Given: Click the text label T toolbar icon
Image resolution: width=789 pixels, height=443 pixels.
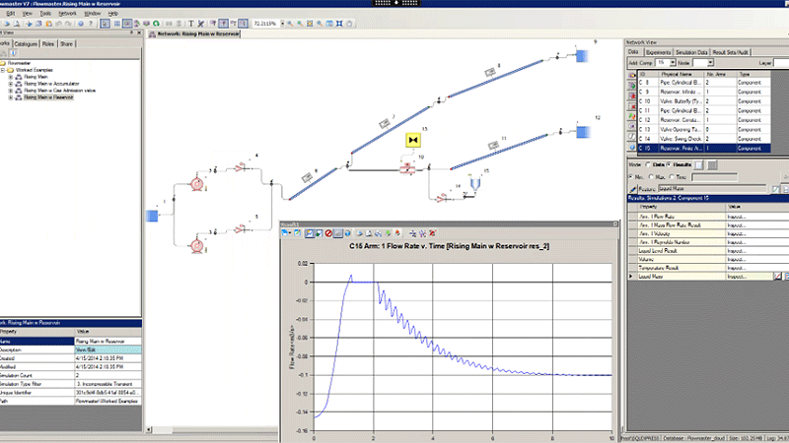Looking at the screenshot, I should click(191, 24).
